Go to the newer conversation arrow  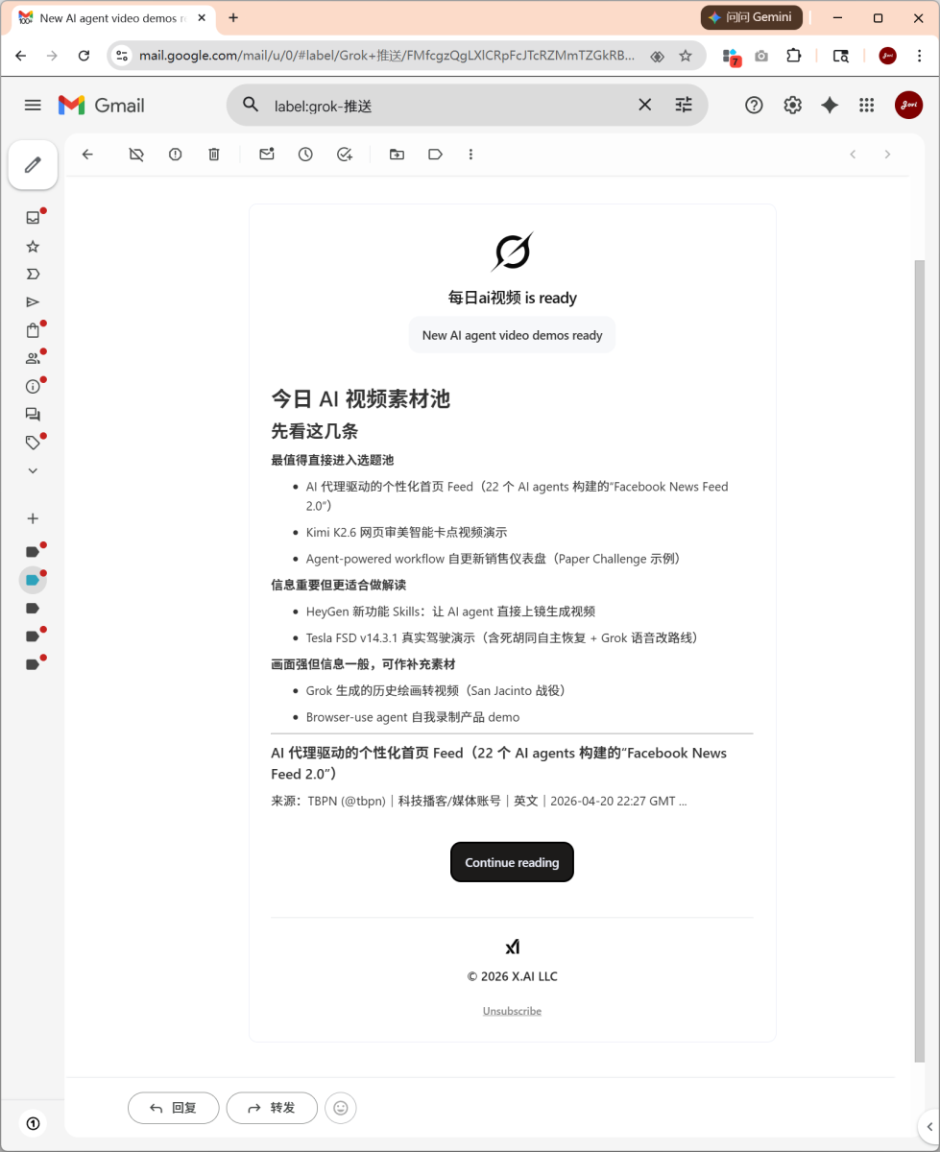coord(853,155)
